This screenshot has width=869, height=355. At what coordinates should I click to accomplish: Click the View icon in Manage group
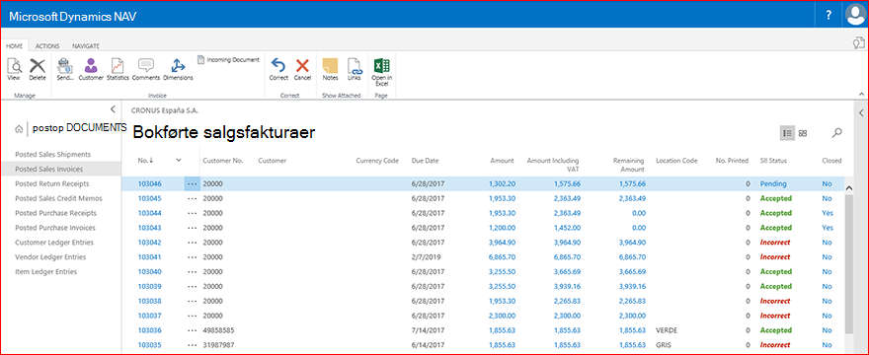[x=14, y=66]
